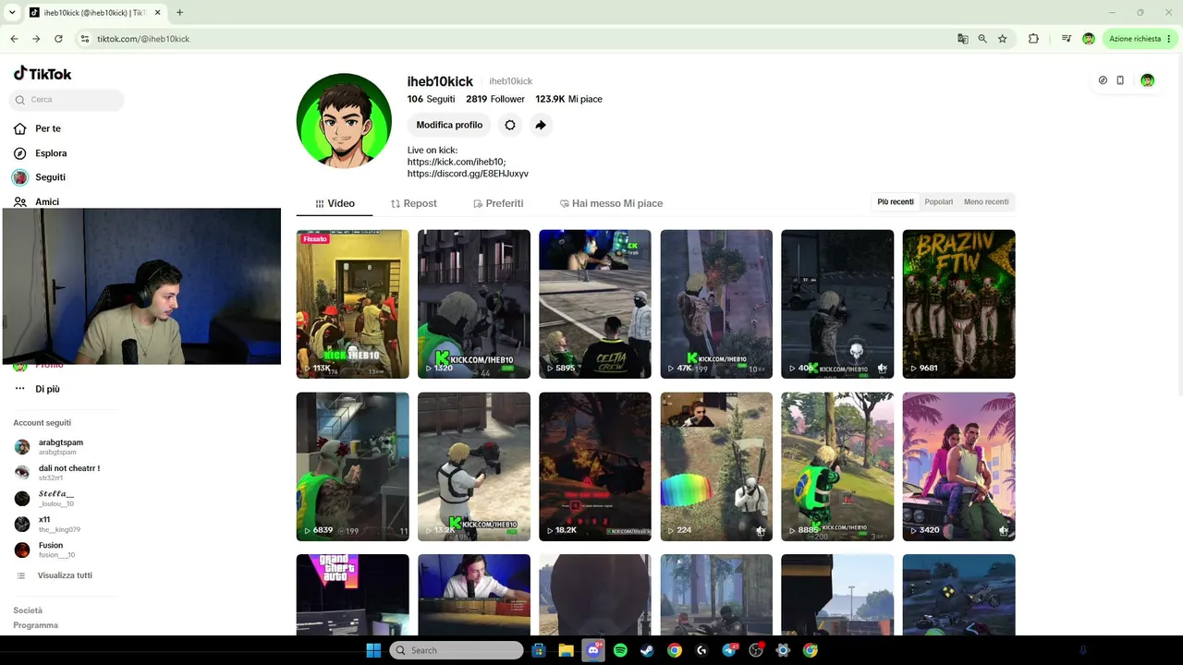1183x665 pixels.
Task: Open the Brazil FTW video with 9681 views
Action: 958,304
